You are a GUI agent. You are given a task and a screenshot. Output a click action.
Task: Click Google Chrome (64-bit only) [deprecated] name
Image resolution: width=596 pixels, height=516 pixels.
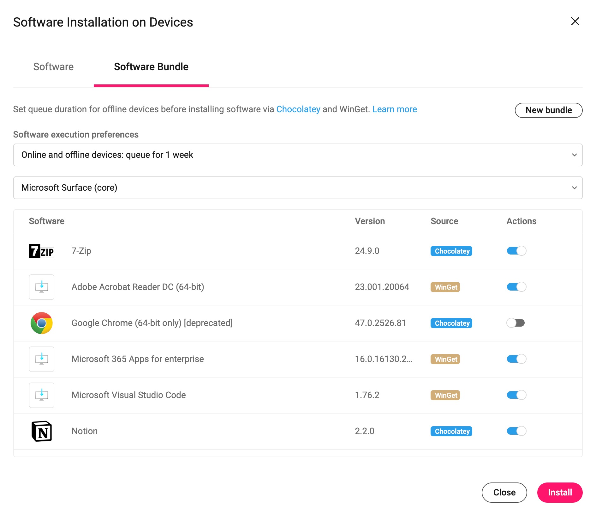[x=152, y=323]
